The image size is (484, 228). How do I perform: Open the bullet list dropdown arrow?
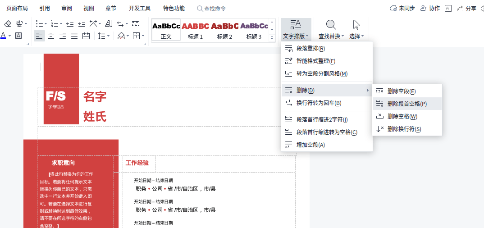pyautogui.click(x=46, y=23)
